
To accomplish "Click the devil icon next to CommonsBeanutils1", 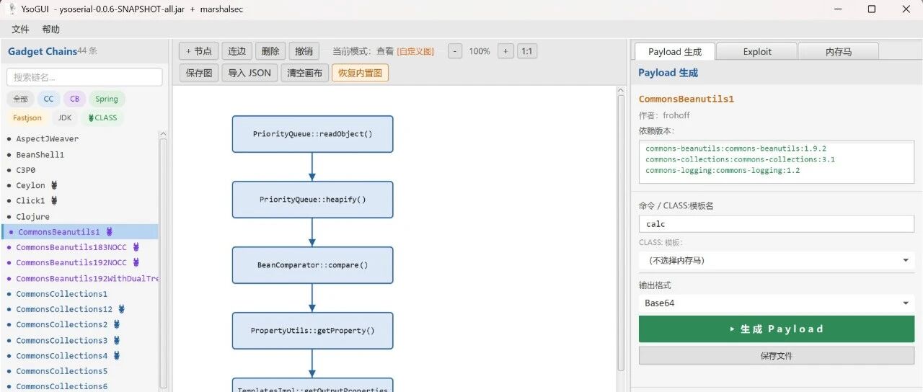I will click(110, 232).
